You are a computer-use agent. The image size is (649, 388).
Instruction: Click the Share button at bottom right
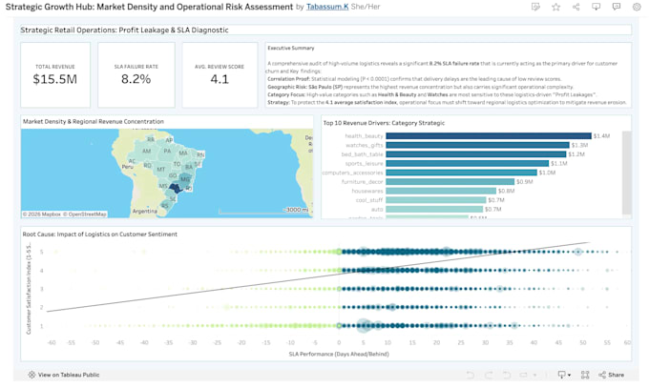[x=612, y=375]
